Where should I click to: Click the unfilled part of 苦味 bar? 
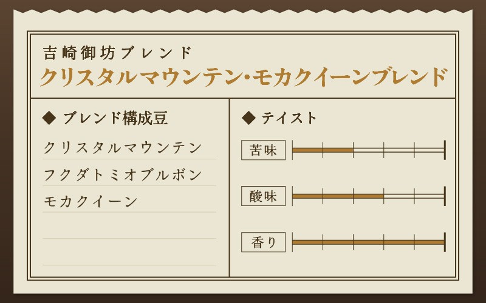[399, 150]
